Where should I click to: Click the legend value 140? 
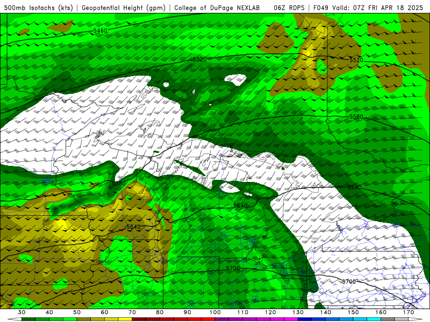pos(326,312)
